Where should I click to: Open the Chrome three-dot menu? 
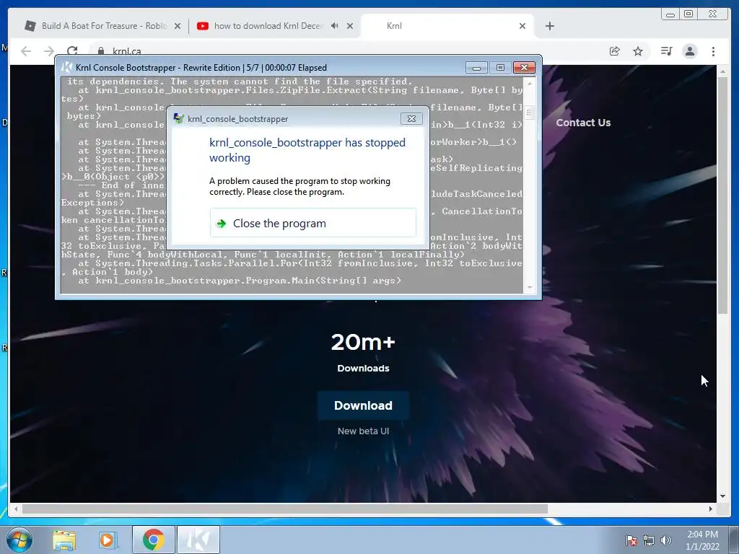point(713,51)
